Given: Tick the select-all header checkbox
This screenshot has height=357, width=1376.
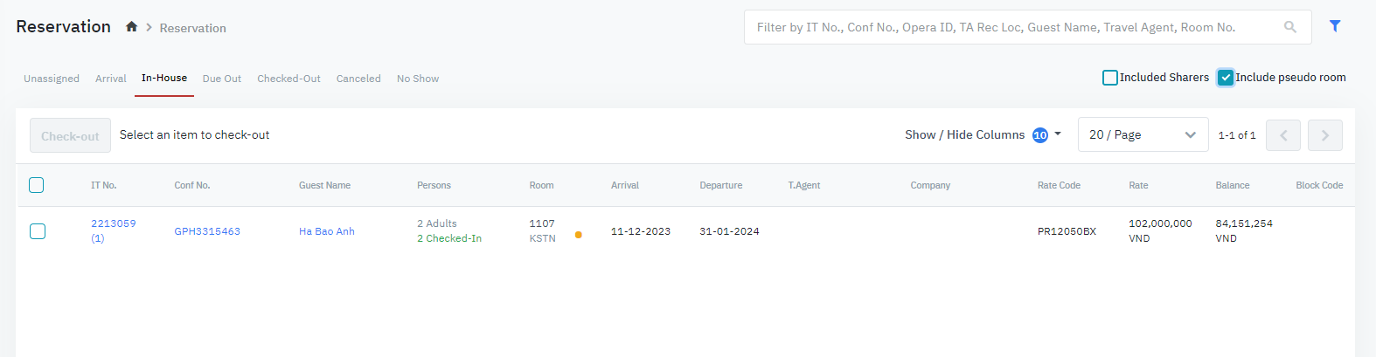Looking at the screenshot, I should click(37, 185).
